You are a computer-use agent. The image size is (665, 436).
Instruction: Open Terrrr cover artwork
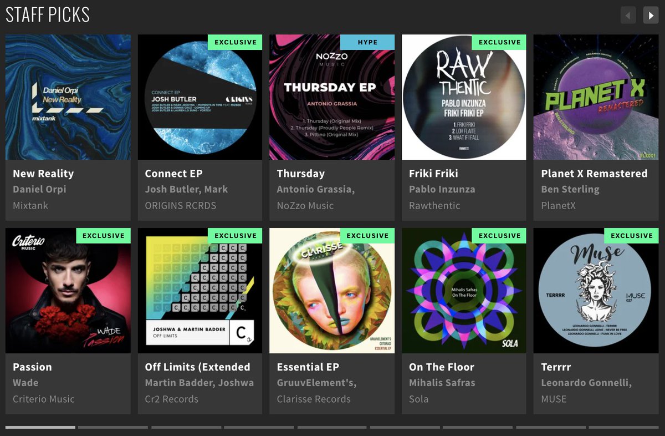point(596,291)
